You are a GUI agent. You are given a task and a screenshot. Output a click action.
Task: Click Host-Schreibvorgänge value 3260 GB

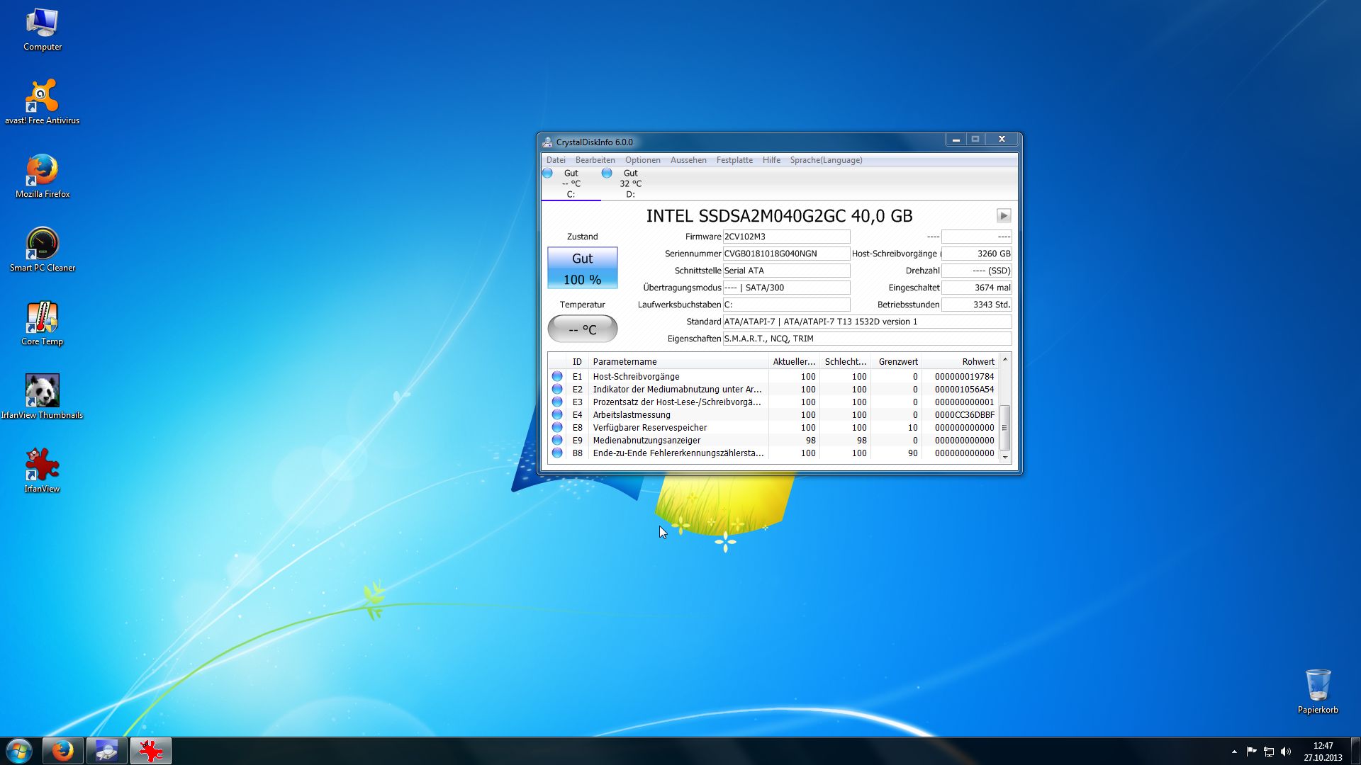[x=977, y=254]
